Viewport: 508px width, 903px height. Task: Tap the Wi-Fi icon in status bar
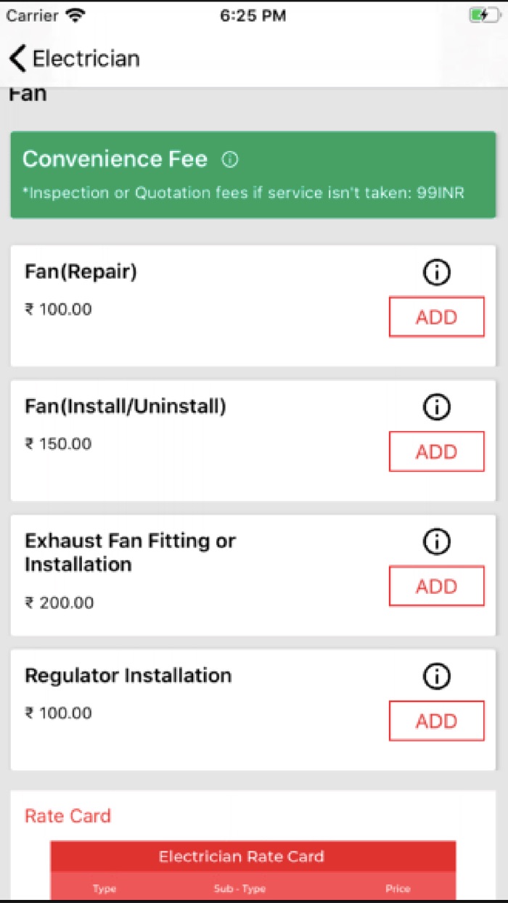(75, 15)
